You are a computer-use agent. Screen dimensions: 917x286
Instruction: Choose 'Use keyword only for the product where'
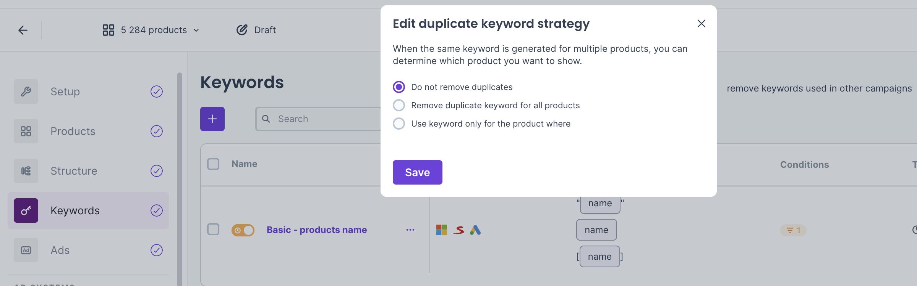pyautogui.click(x=399, y=124)
